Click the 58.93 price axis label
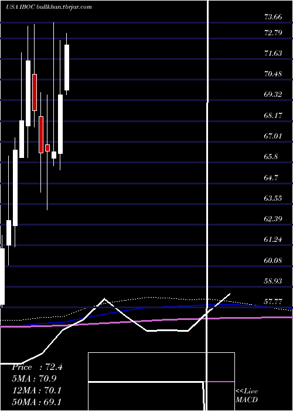Image resolution: width=293 pixels, height=411 pixels. click(273, 281)
